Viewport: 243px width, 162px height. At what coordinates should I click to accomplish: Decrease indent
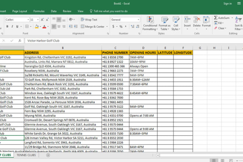click(x=71, y=27)
